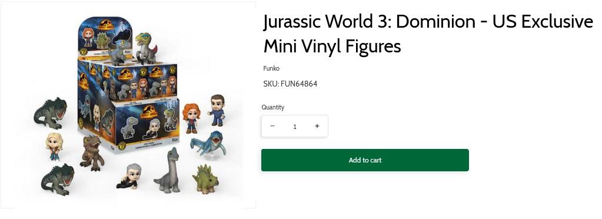Click the Quantity label
The width and height of the screenshot is (602, 219).
272,107
